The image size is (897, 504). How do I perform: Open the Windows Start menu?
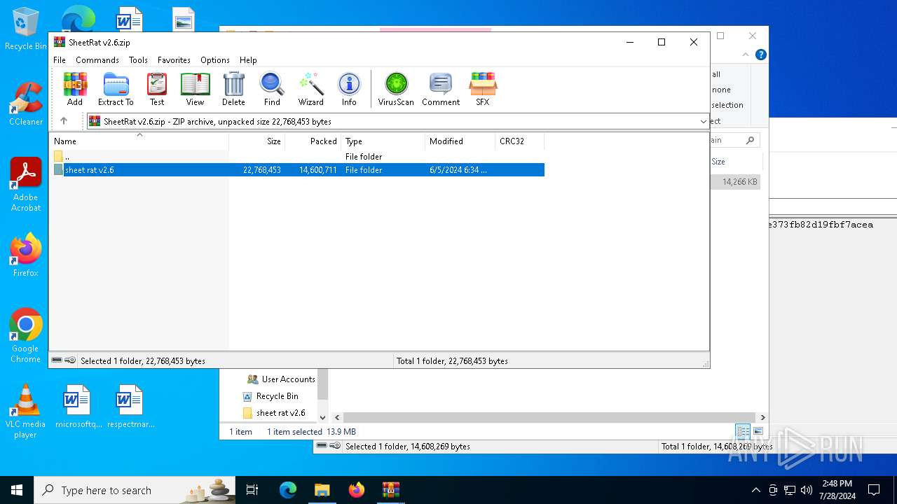tap(17, 490)
